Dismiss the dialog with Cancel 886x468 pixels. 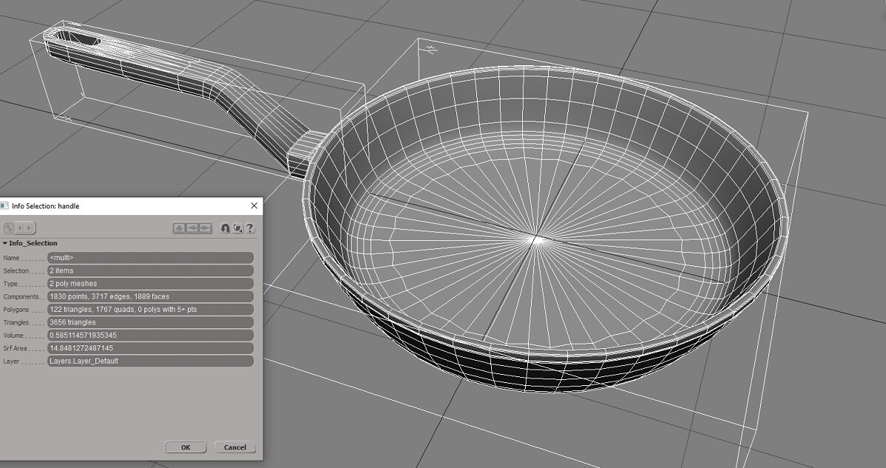234,447
